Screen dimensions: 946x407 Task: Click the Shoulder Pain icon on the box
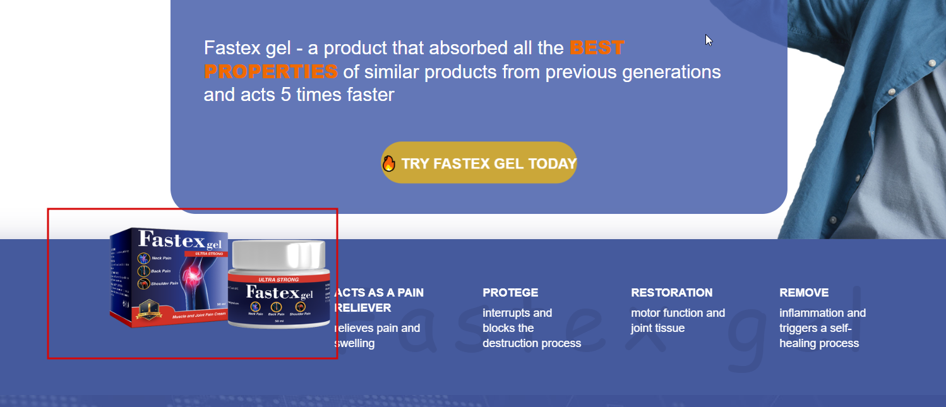(x=144, y=283)
